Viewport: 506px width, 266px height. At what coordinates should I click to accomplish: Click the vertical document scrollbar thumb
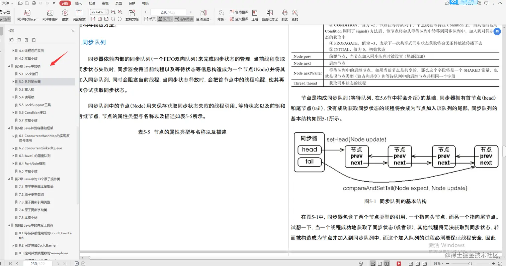(x=503, y=152)
